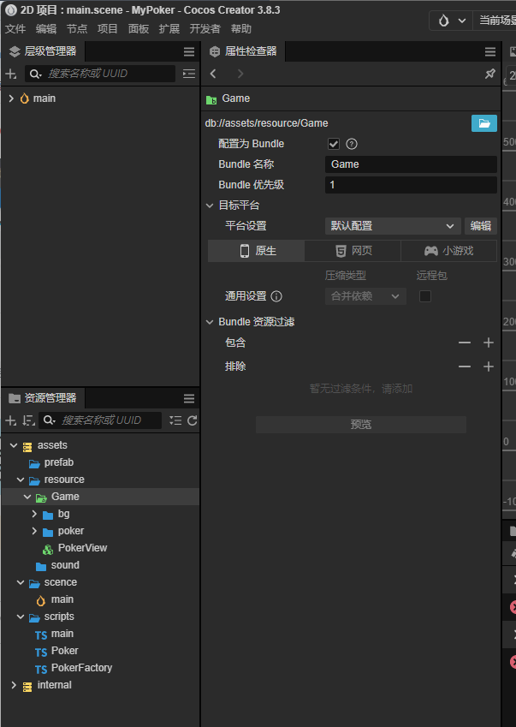516x727 pixels.
Task: Open the flame icon dropdown in top toolbar
Action: coord(451,21)
